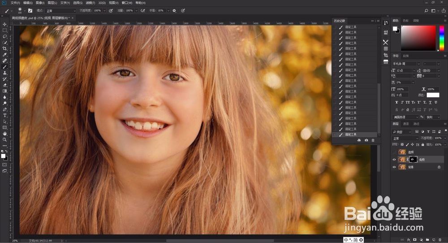Select the History Brush tool

tap(4, 79)
